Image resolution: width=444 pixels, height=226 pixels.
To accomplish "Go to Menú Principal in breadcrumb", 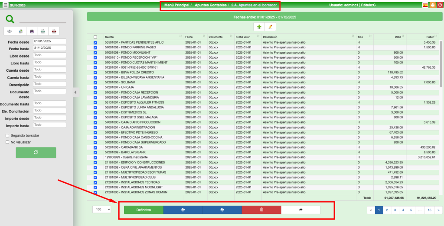I will pyautogui.click(x=176, y=5).
